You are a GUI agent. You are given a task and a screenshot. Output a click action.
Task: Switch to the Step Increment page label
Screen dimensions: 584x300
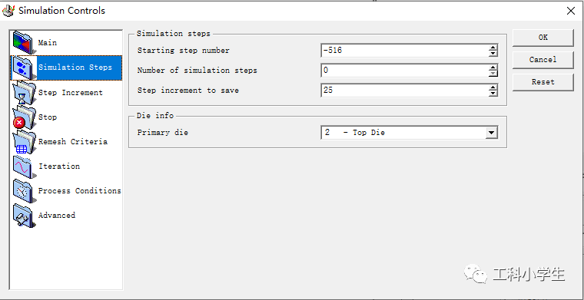(71, 93)
